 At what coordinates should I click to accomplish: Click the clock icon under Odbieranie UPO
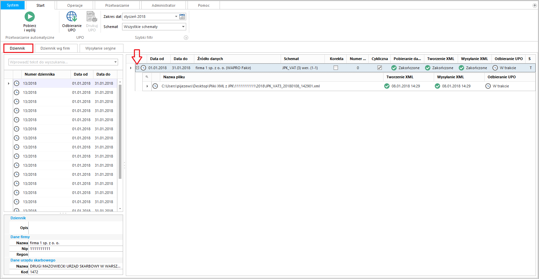tap(495, 68)
